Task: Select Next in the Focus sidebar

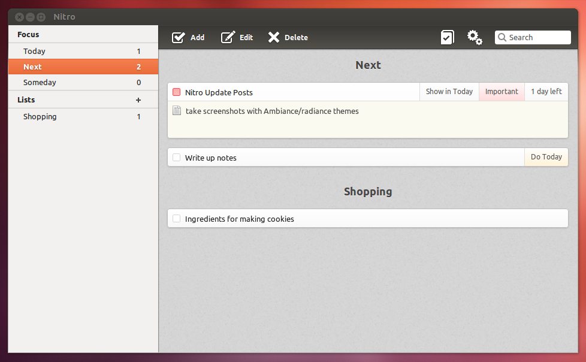Action: [83, 67]
